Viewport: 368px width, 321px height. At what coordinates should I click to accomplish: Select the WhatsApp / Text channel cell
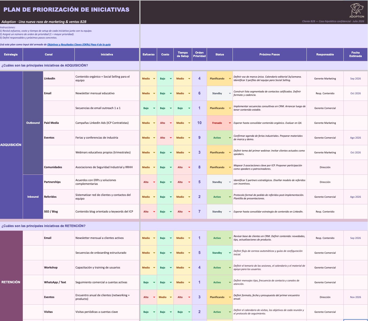(x=59, y=282)
